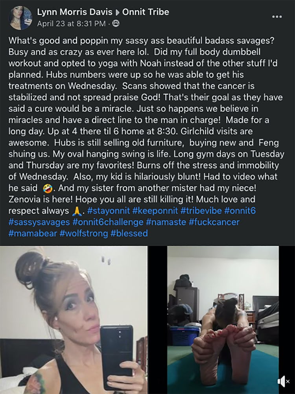The image size is (295, 394).
Task: Click the #namaste hashtag
Action: (166, 222)
